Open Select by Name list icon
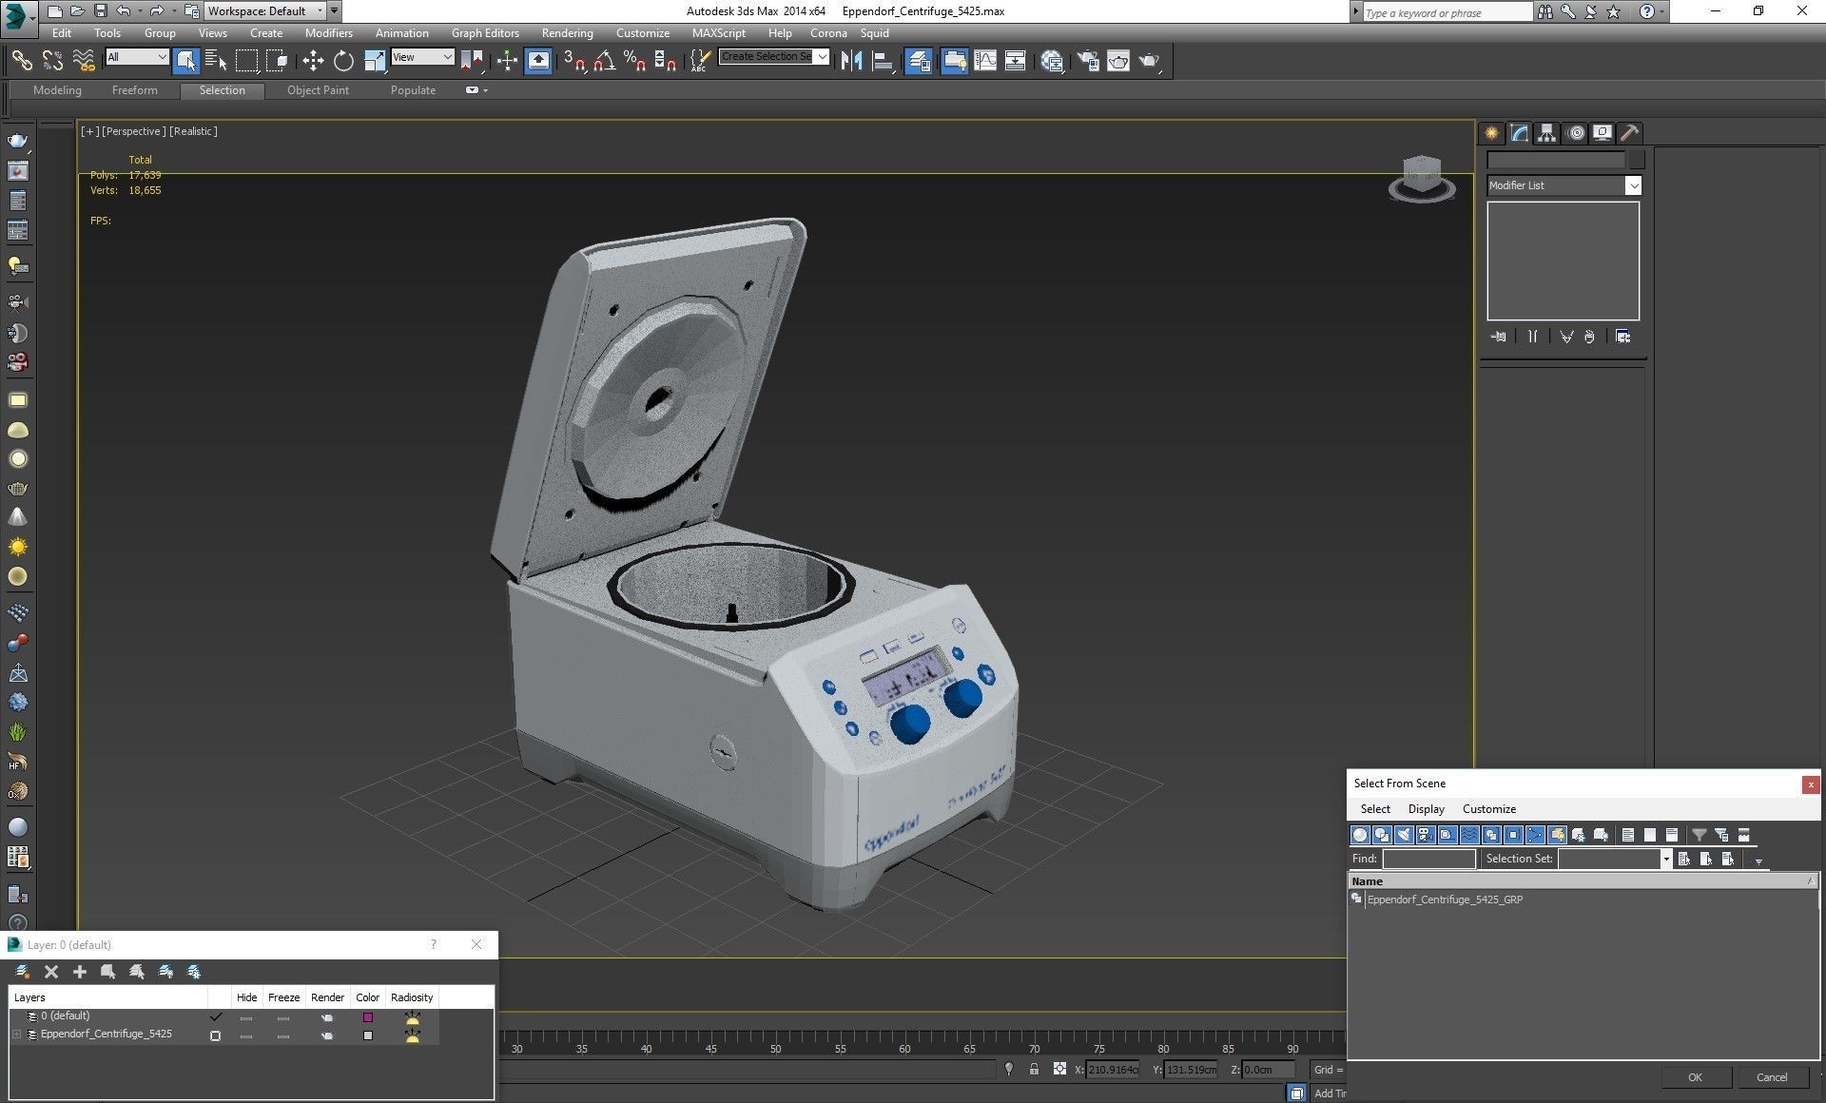The height and width of the screenshot is (1103, 1826). coord(216,61)
